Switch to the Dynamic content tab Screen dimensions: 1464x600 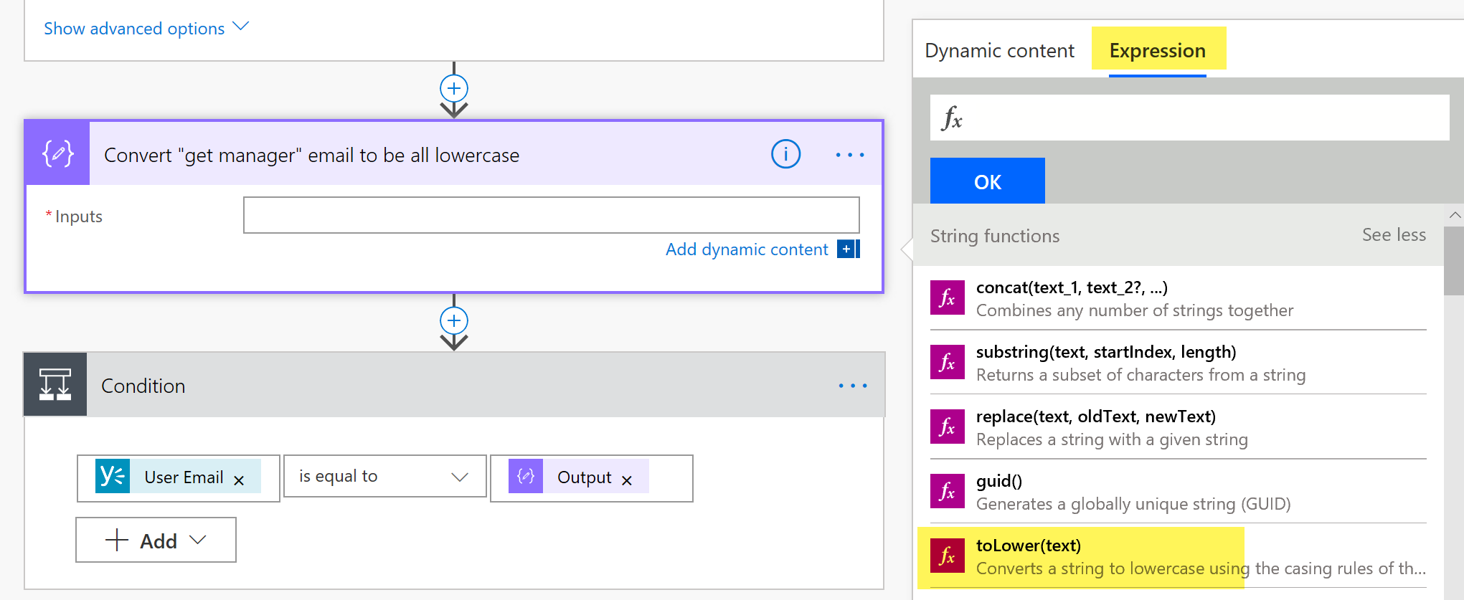click(999, 51)
